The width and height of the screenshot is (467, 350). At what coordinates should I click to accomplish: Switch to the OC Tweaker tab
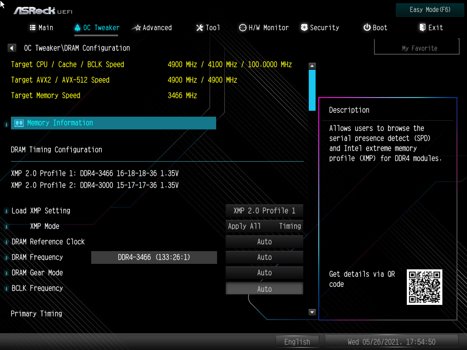[96, 27]
